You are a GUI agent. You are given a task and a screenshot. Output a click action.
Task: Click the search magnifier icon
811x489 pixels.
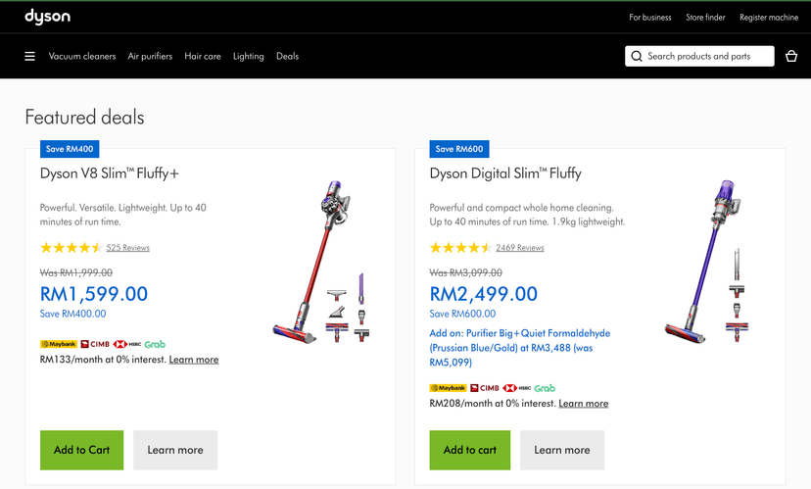(637, 56)
